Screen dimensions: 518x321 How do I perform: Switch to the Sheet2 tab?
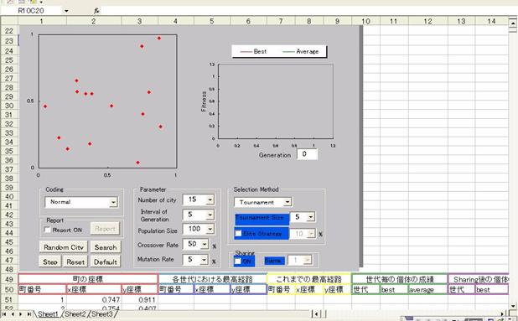(75, 313)
